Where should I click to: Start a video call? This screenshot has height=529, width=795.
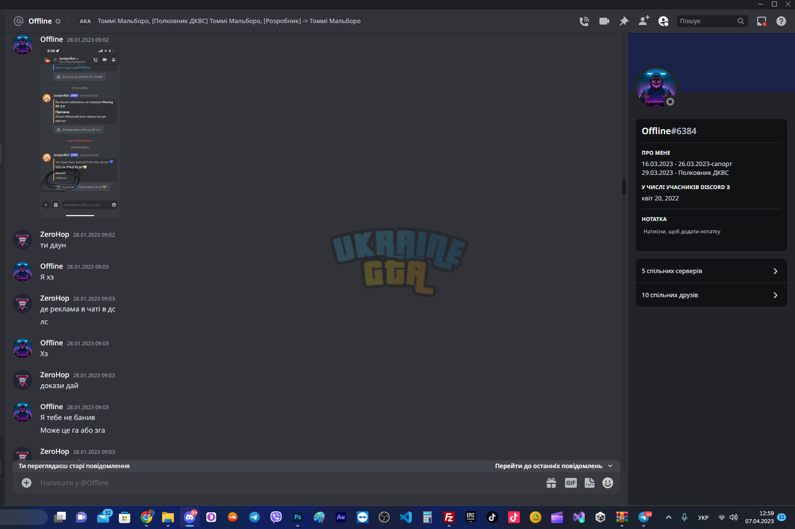pyautogui.click(x=604, y=21)
